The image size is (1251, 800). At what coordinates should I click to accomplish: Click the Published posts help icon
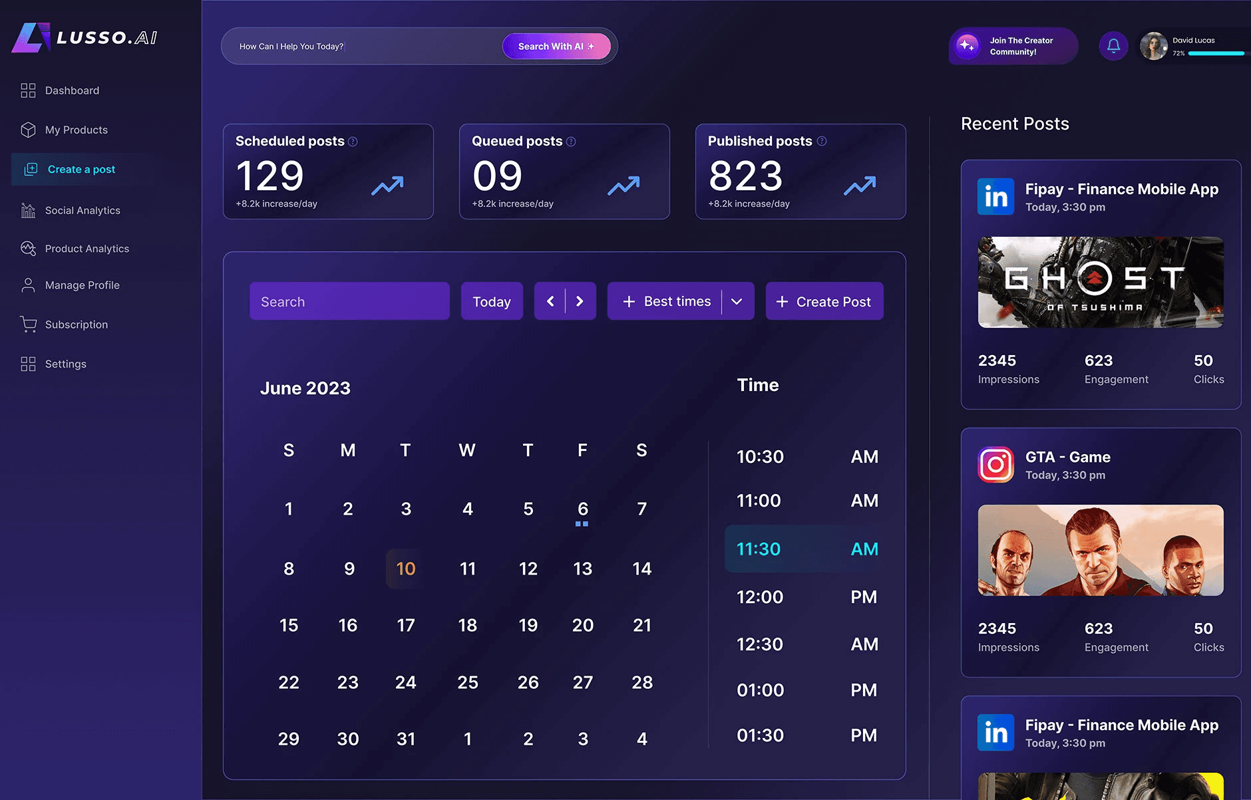pos(822,141)
